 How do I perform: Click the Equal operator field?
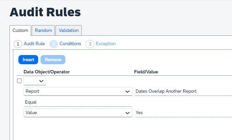pos(78,102)
